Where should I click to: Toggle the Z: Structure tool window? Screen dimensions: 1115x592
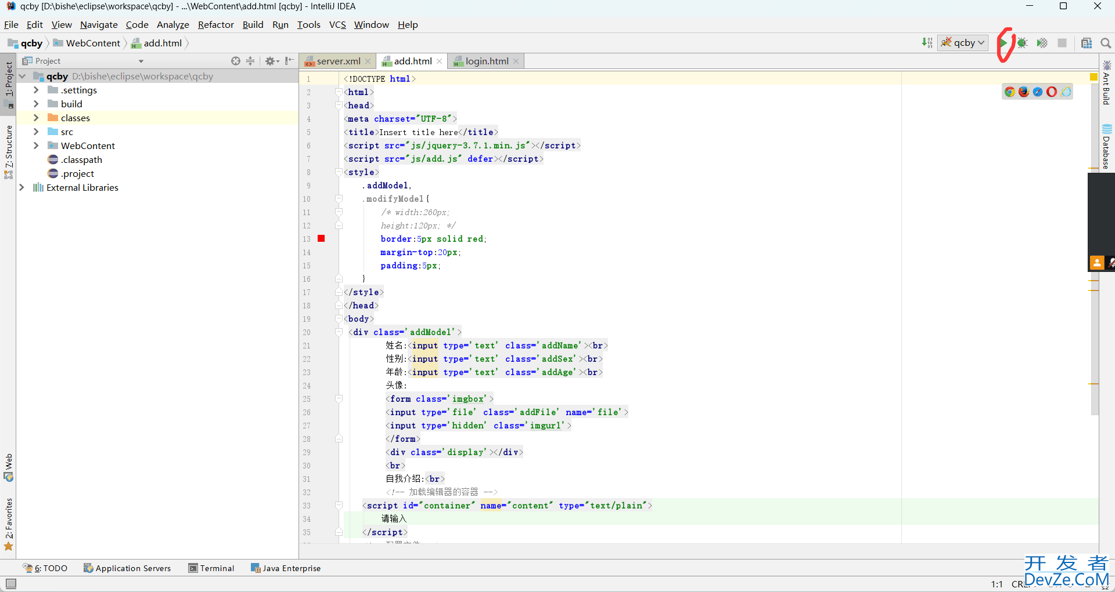coord(9,152)
